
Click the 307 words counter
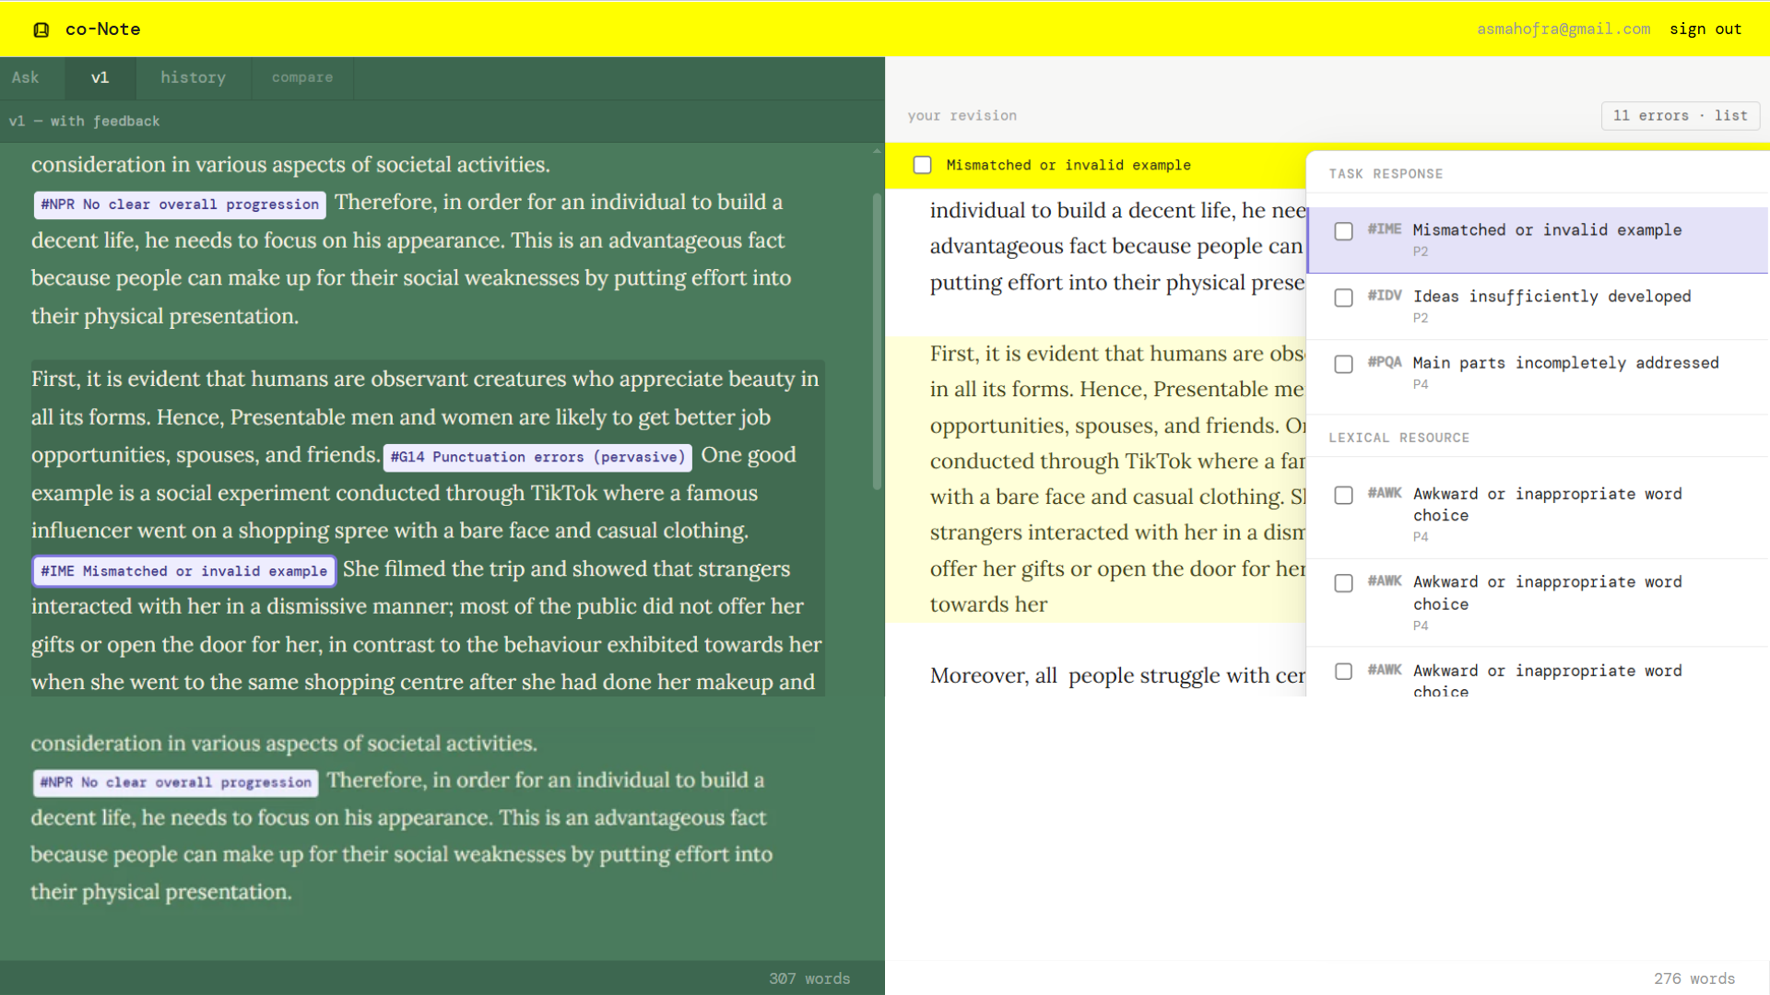[x=809, y=978]
